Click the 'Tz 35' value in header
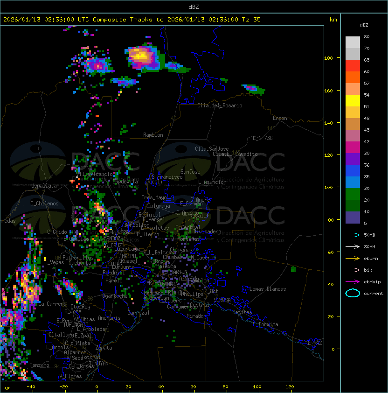Viewport: 388px width, 393px height. (x=251, y=20)
